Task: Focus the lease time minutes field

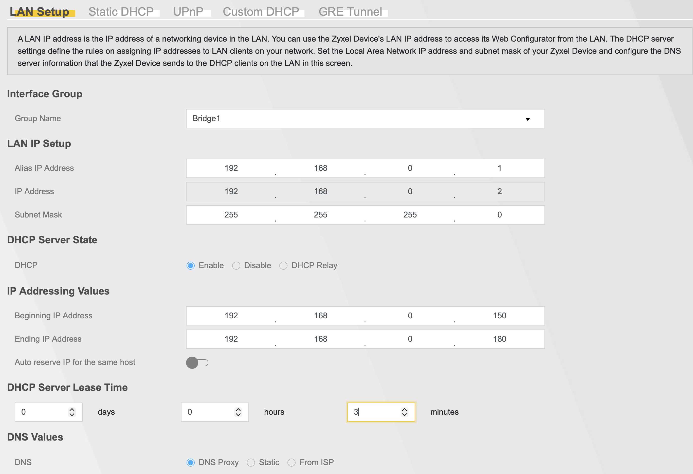Action: coord(381,412)
